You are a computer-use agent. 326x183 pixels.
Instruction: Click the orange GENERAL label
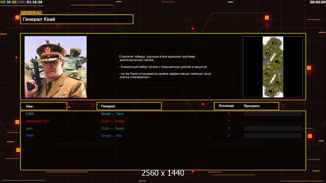tap(31, 13)
